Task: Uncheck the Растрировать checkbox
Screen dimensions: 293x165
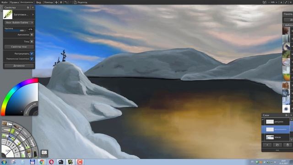Action: tap(32, 54)
